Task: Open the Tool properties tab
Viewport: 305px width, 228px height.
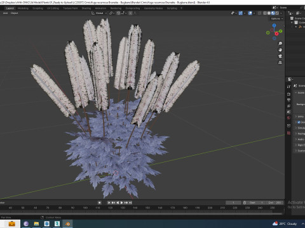Action: (288, 87)
